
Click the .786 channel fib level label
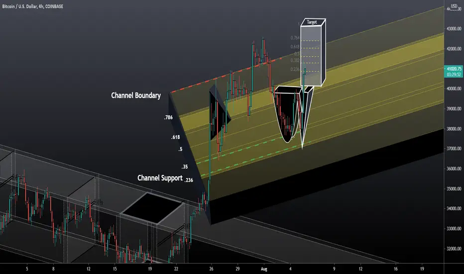pos(168,118)
